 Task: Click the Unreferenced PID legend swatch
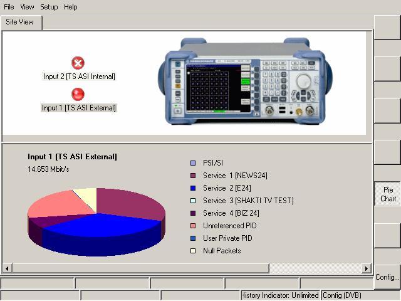pos(193,226)
